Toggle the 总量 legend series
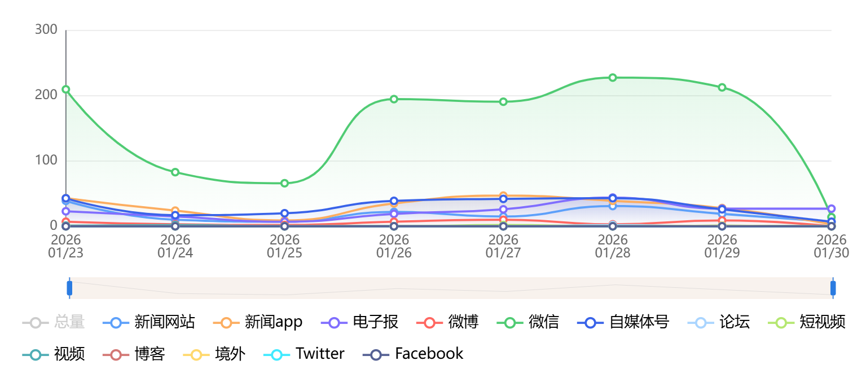This screenshot has width=866, height=383. pos(54,322)
